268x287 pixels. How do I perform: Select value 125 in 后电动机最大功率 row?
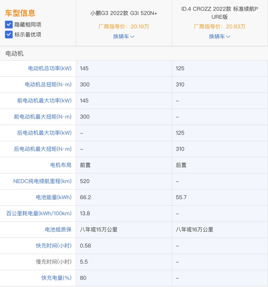coord(180,133)
